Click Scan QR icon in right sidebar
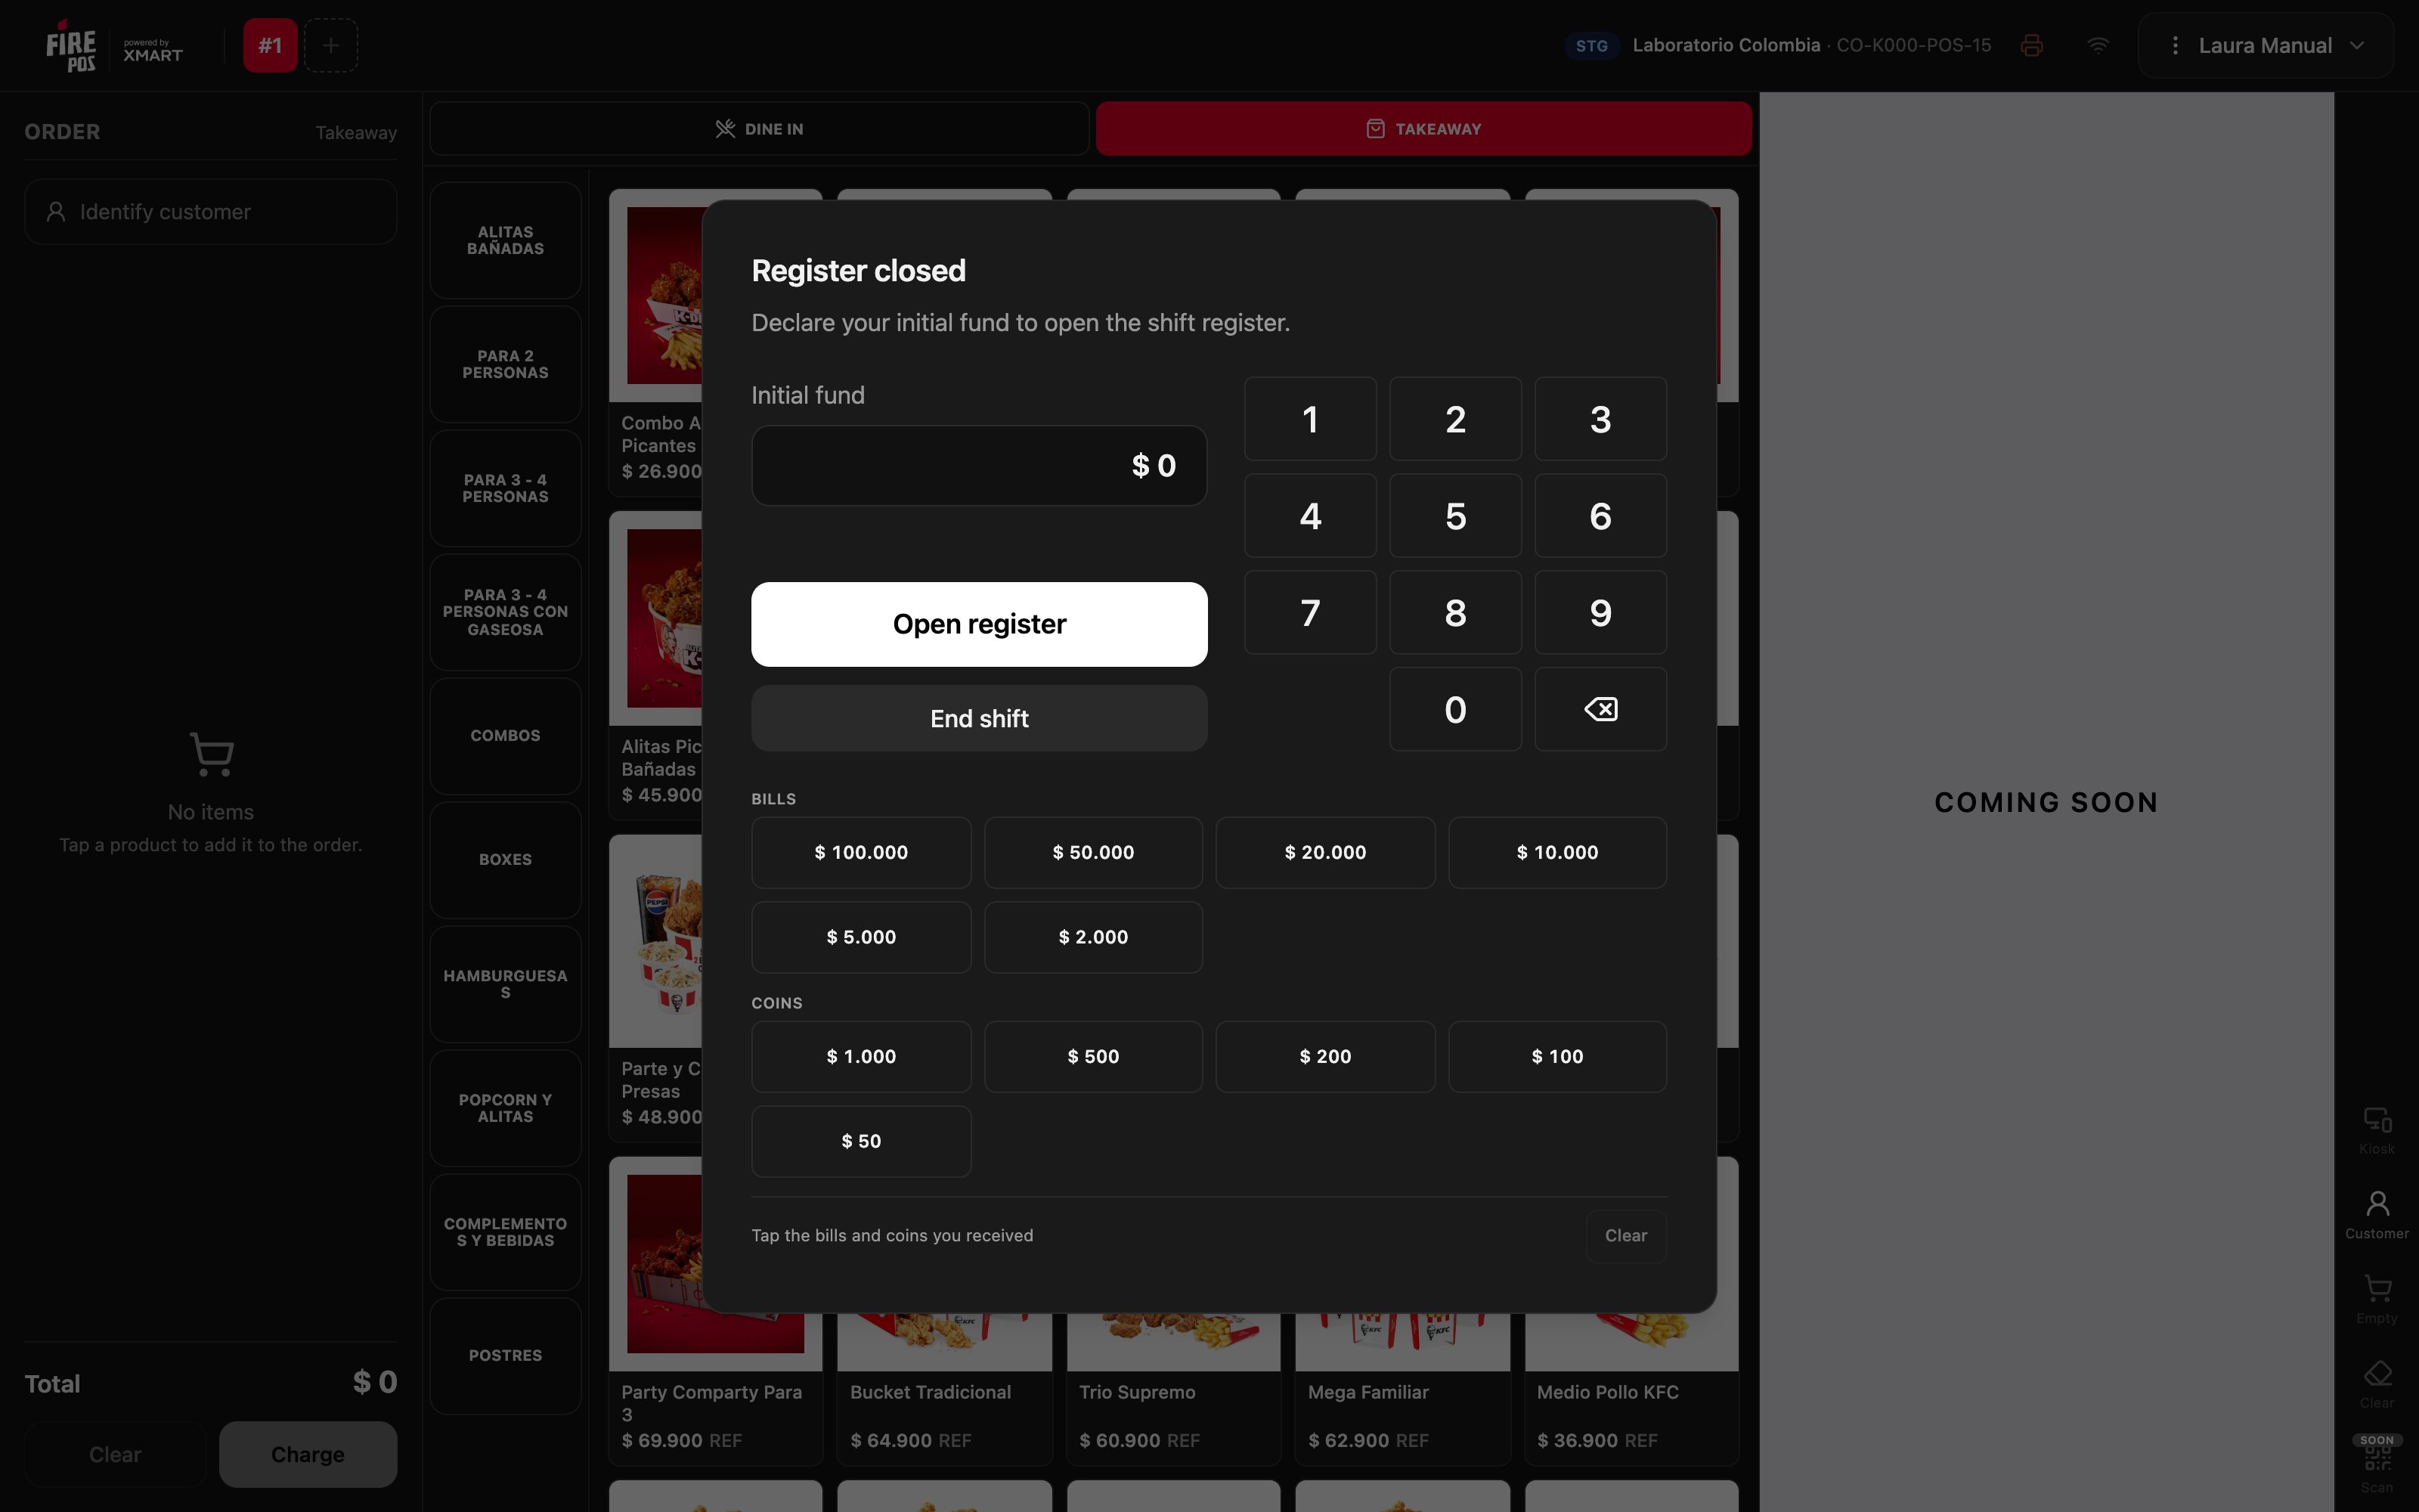The image size is (2419, 1512). (2377, 1466)
